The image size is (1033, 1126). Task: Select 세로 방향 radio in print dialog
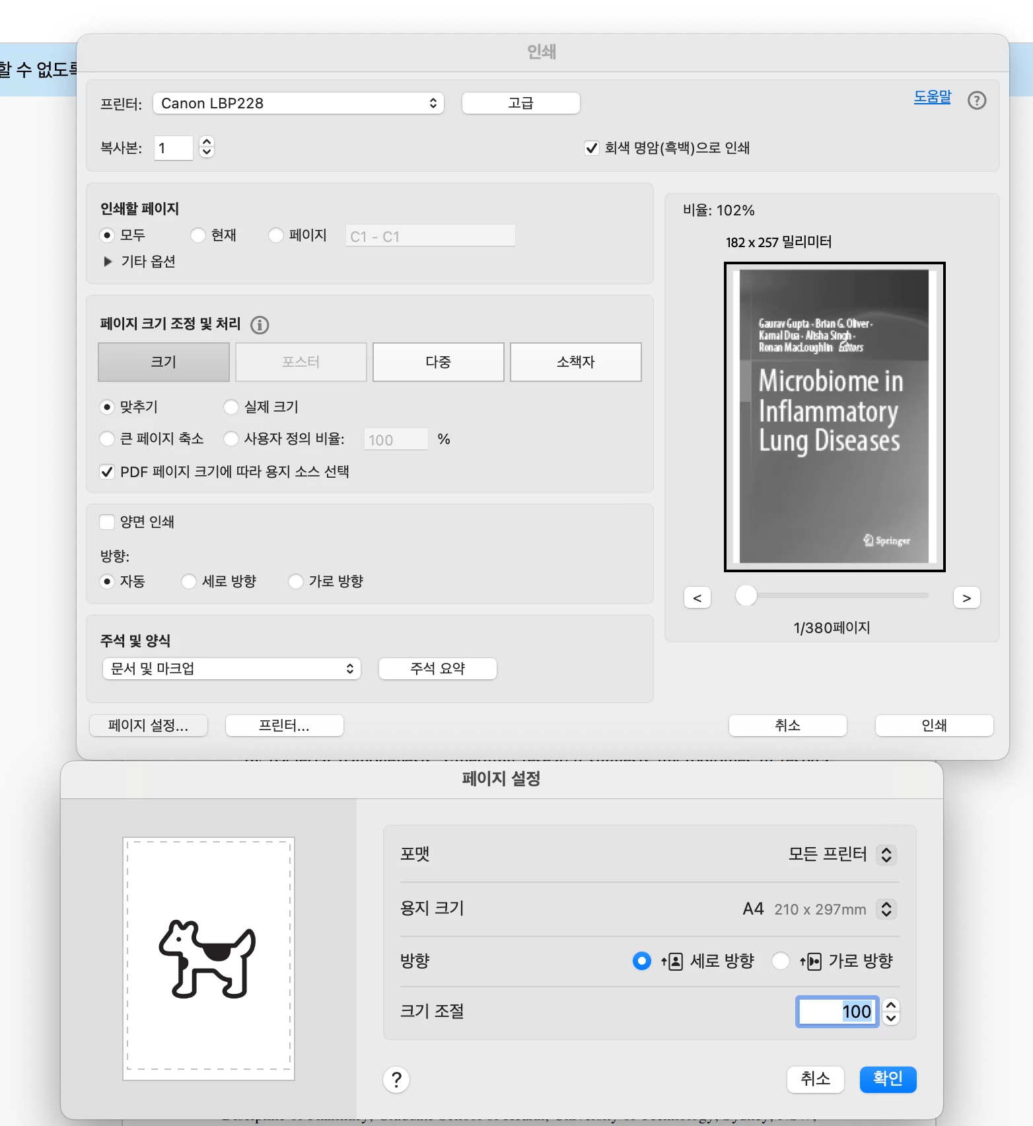tap(188, 582)
